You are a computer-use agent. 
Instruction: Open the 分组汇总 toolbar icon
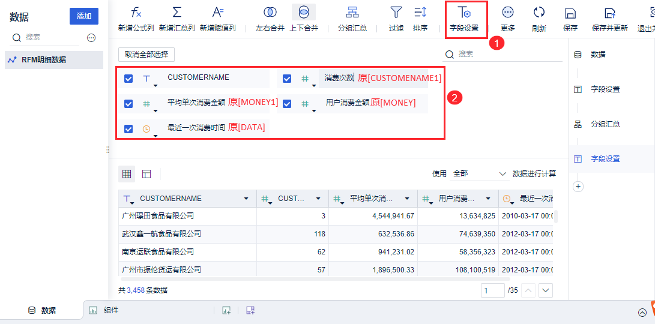[352, 13]
